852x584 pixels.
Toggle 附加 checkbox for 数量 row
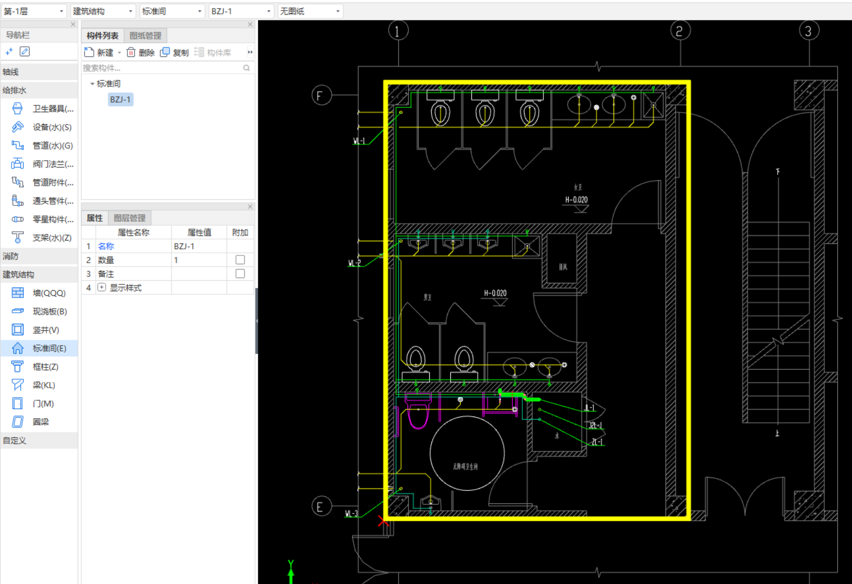point(240,260)
